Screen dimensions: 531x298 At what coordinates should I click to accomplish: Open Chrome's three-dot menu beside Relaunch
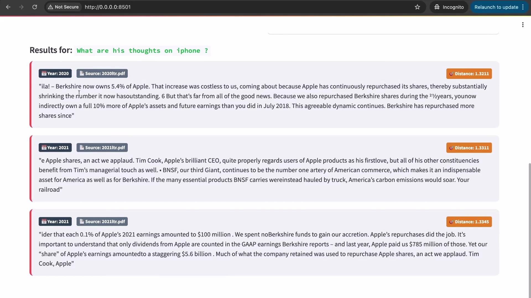(x=523, y=7)
